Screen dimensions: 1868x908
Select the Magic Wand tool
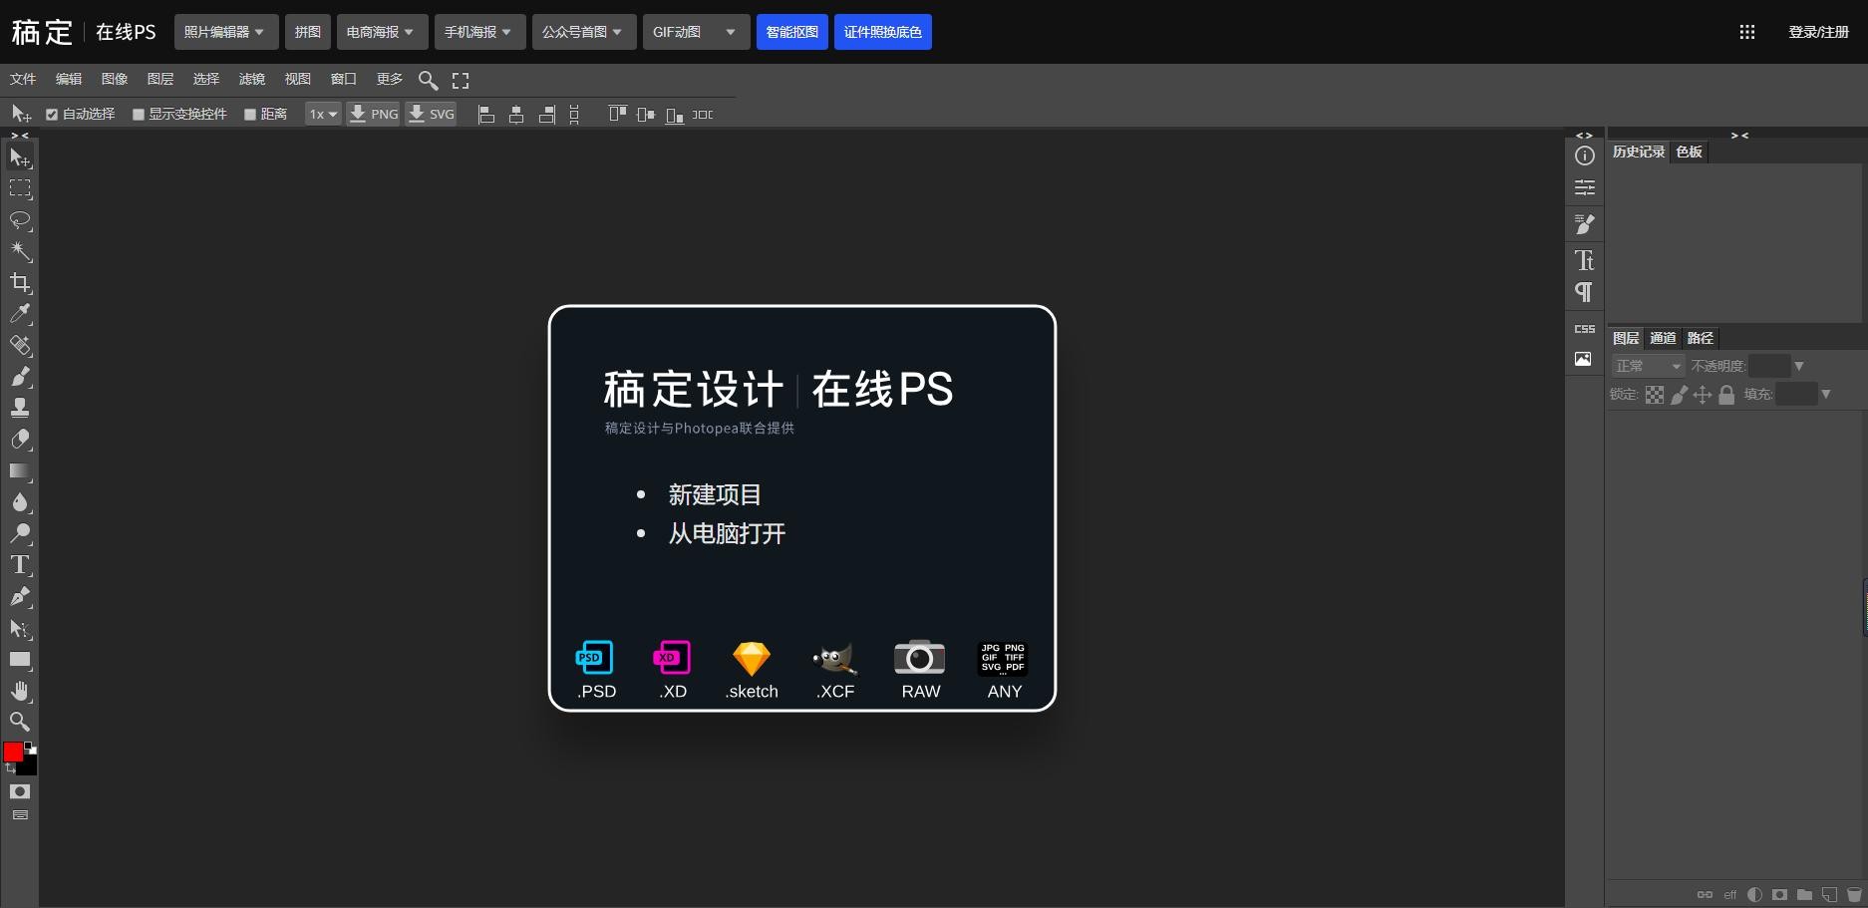coord(20,251)
